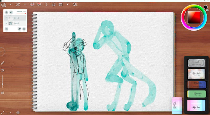Select the gray pencil eraser

[196, 63]
